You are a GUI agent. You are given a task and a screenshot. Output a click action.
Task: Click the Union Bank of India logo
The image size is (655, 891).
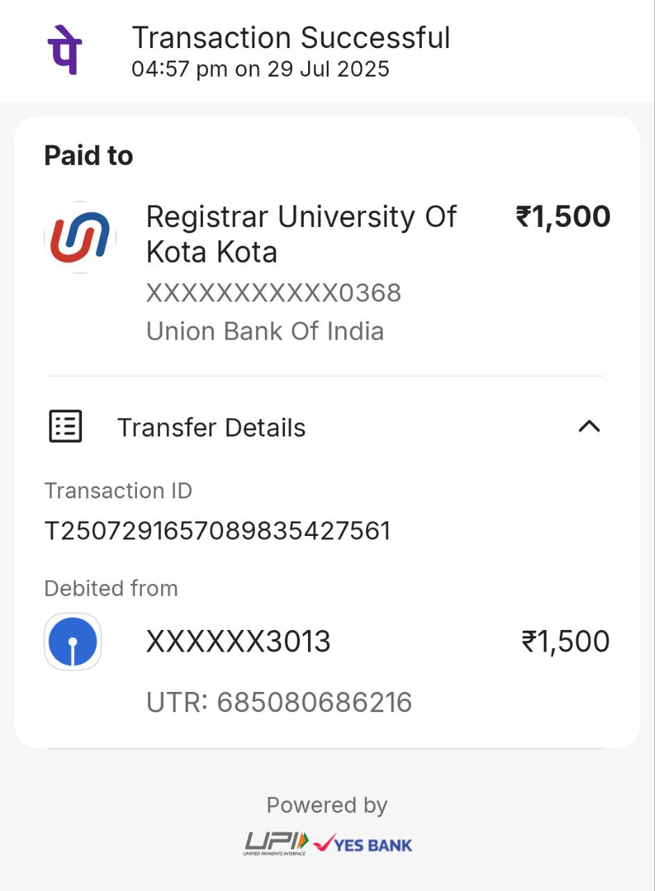click(79, 237)
